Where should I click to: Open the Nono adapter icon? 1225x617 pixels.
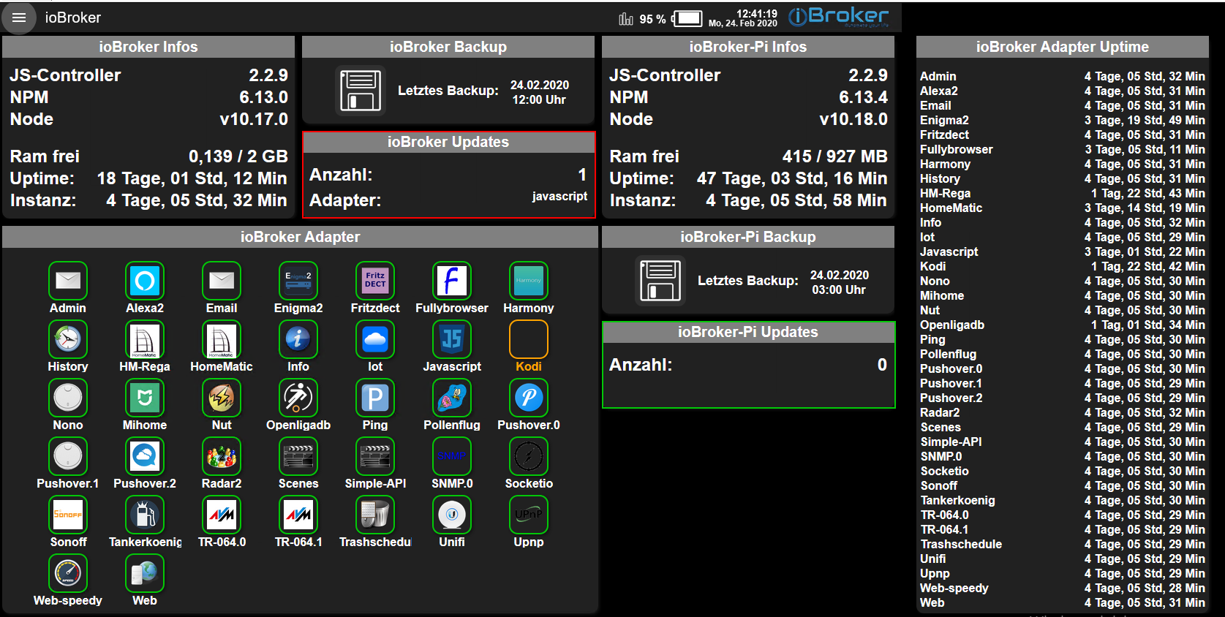(68, 398)
